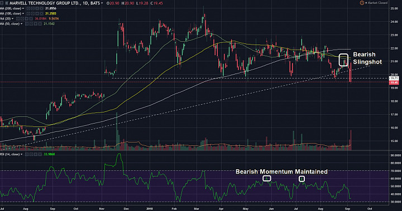
Task: Select the white rectangle near Bearish Slingshot
Action: pyautogui.click(x=343, y=60)
